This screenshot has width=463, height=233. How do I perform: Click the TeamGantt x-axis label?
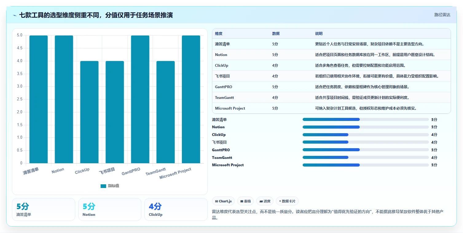pos(156,171)
